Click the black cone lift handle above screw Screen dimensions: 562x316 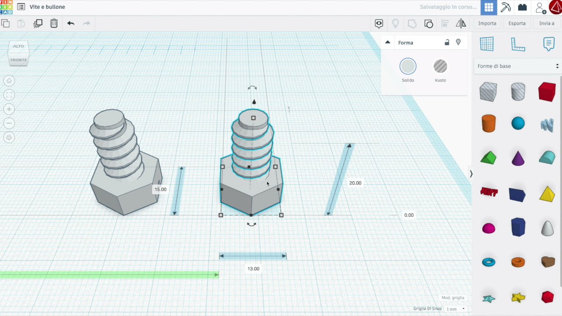coord(254,102)
